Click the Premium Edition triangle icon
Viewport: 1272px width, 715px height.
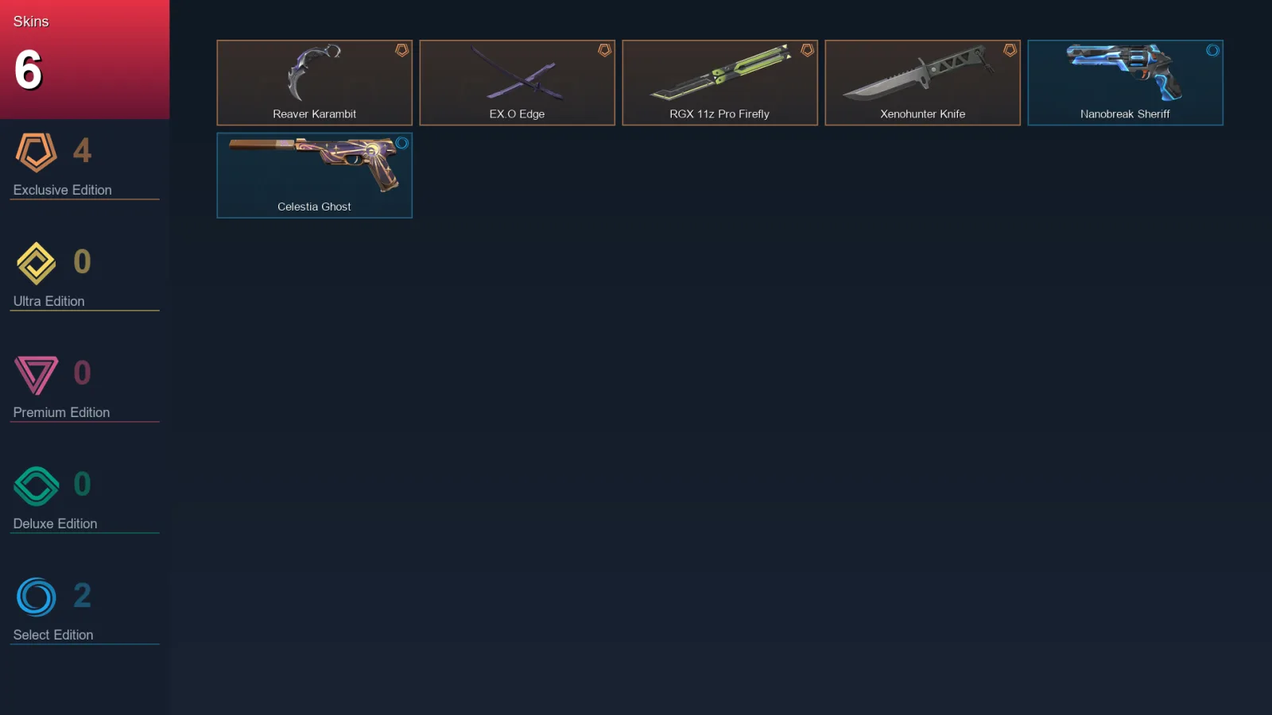[36, 375]
